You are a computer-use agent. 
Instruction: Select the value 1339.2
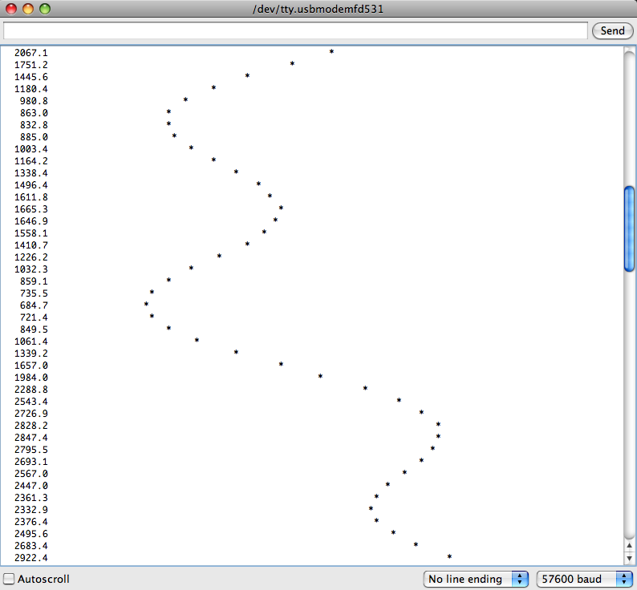(x=30, y=354)
